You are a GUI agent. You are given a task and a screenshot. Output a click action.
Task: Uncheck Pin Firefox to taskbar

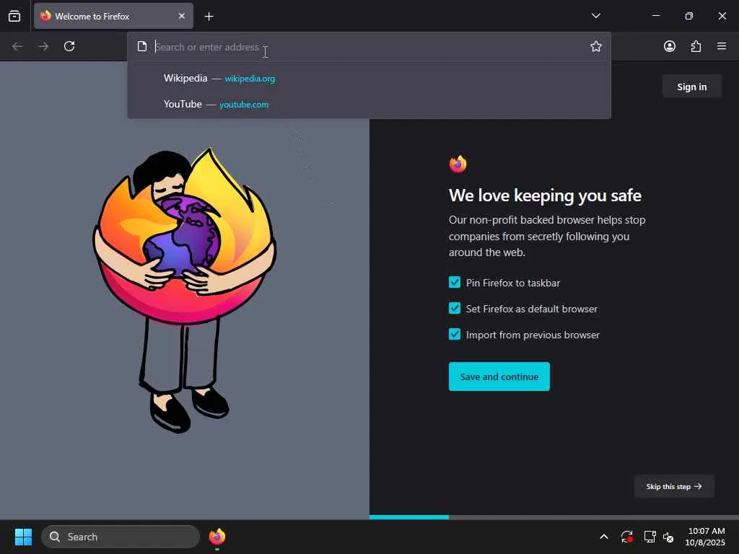[455, 282]
